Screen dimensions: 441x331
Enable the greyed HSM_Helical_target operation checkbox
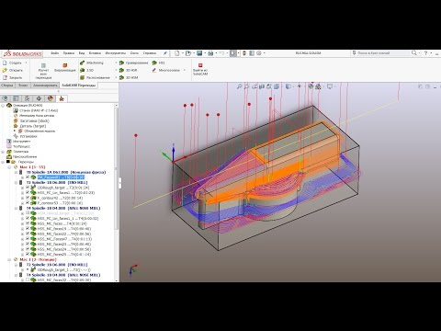(28, 213)
